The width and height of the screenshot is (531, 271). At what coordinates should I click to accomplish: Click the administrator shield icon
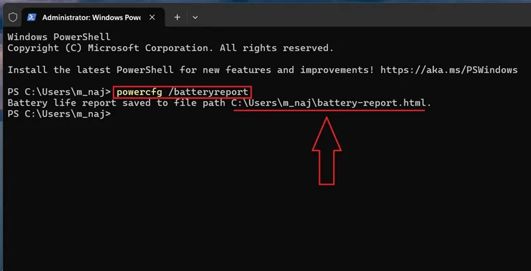point(13,18)
